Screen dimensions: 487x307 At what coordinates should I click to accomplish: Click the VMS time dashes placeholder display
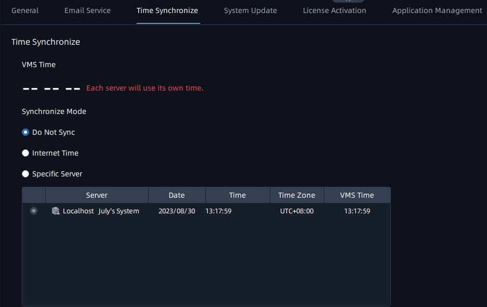pos(51,88)
